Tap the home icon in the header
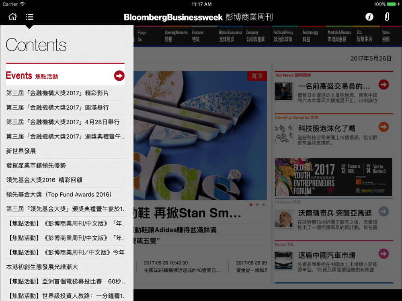Screen dimensions: 402x301 tap(12, 17)
